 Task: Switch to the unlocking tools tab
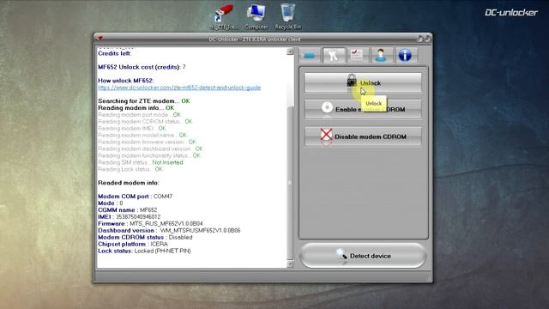point(334,55)
